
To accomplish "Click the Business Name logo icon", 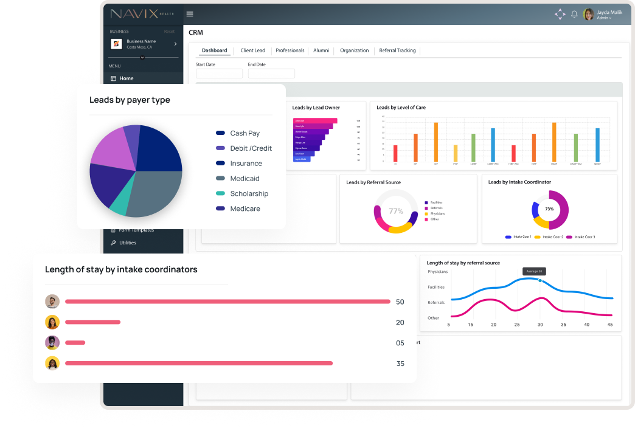I will (116, 44).
